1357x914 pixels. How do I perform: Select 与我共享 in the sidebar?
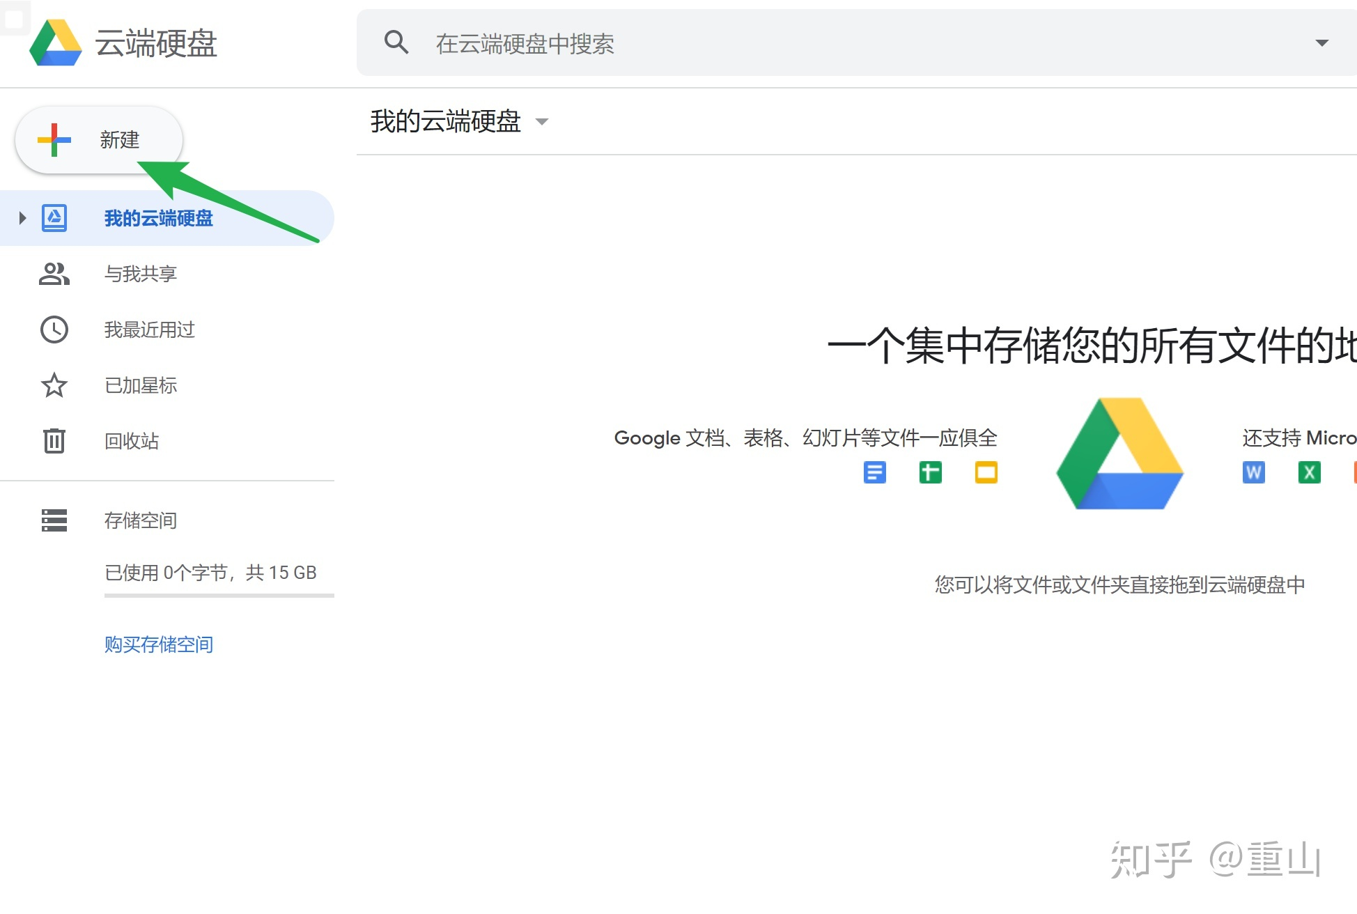coord(141,274)
